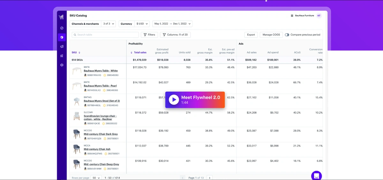Click the Bauhaus Myers Table - White thumbnail
The width and height of the screenshot is (383, 180).
click(77, 71)
